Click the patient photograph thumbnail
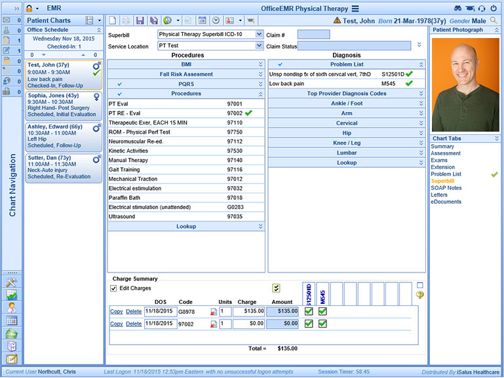 (465, 85)
